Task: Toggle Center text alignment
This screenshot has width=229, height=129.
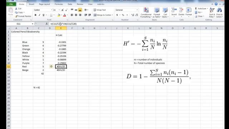Action: click(x=76, y=15)
